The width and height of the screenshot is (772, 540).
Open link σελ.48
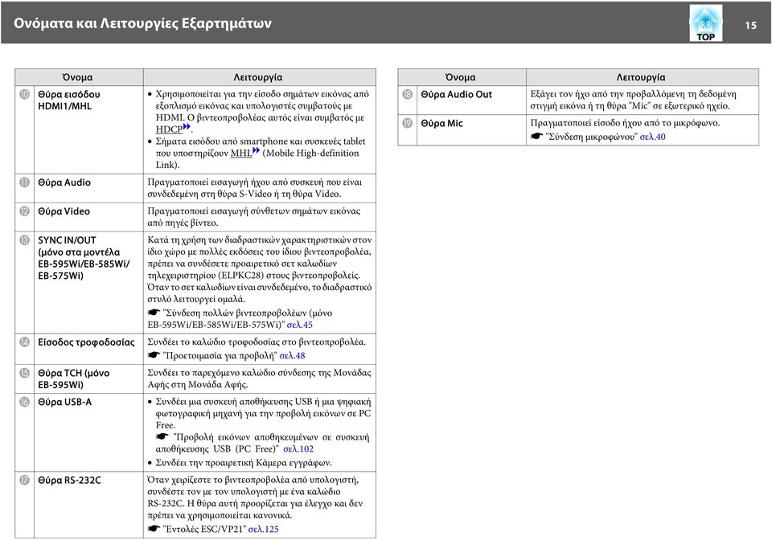[x=292, y=355]
